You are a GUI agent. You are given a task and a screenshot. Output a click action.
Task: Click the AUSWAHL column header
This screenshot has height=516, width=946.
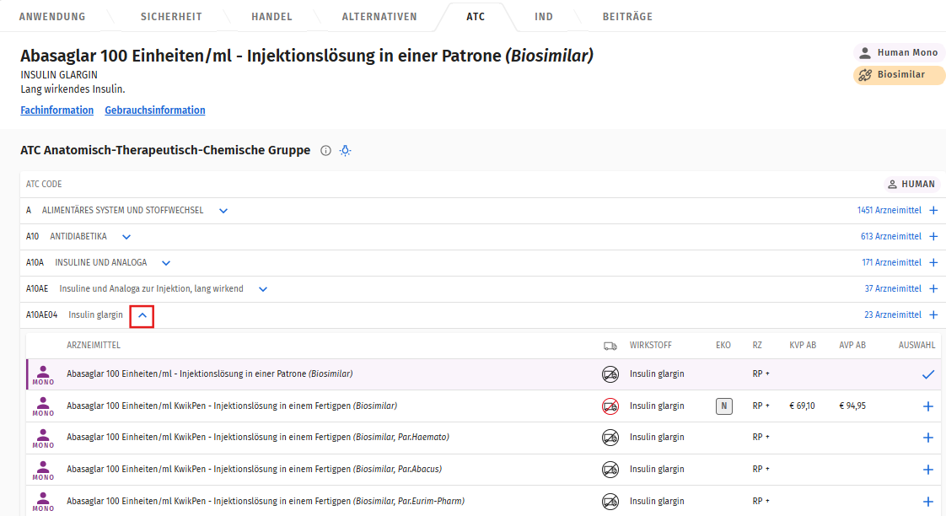[916, 345]
